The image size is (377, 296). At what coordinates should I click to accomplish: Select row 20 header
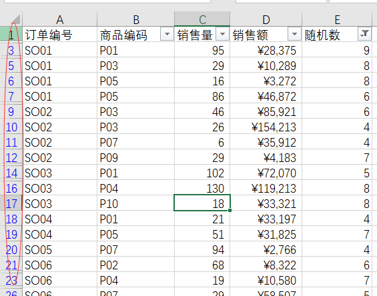pos(11,249)
